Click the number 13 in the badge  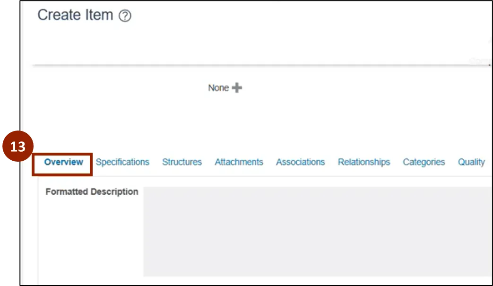[x=18, y=147]
